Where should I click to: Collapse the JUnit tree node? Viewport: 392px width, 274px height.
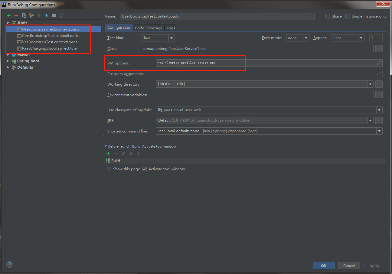coord(8,23)
